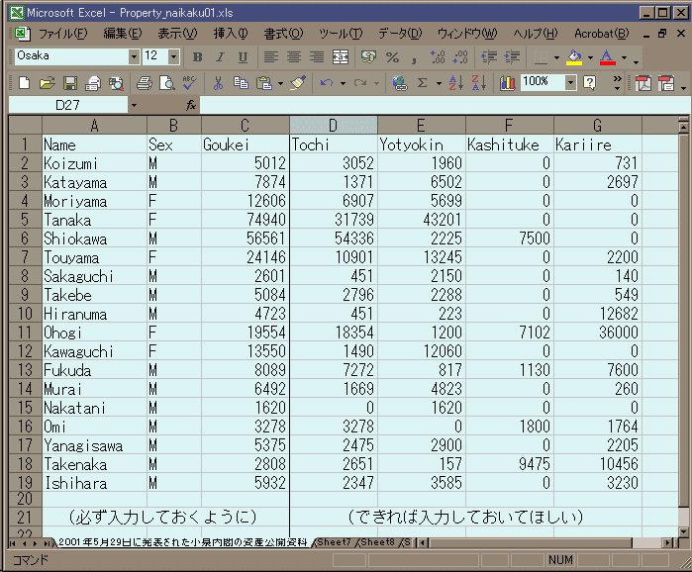Open the 表示(V) menu
Viewport: 692px width, 572px height.
point(177,34)
